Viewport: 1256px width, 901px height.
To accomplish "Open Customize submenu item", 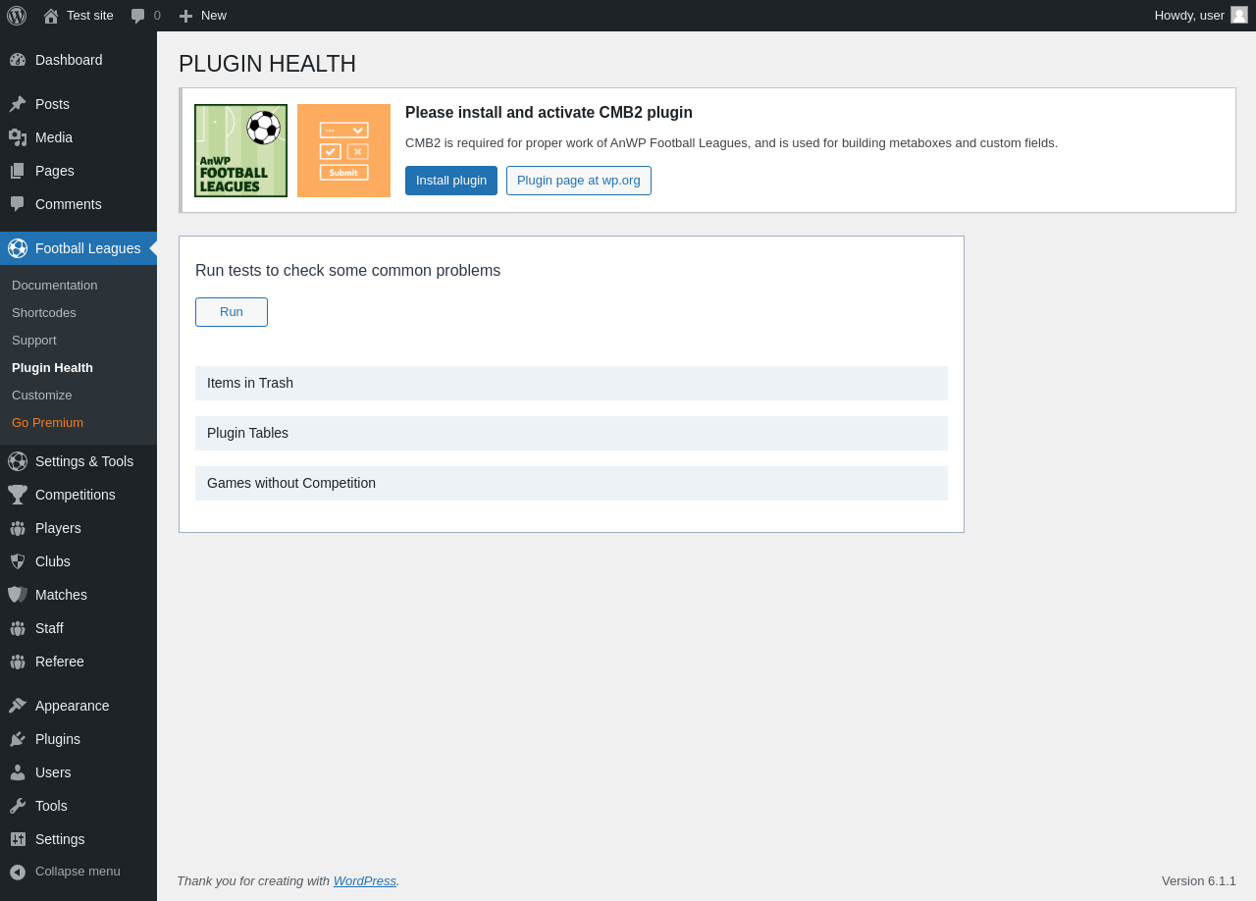I will (x=42, y=396).
